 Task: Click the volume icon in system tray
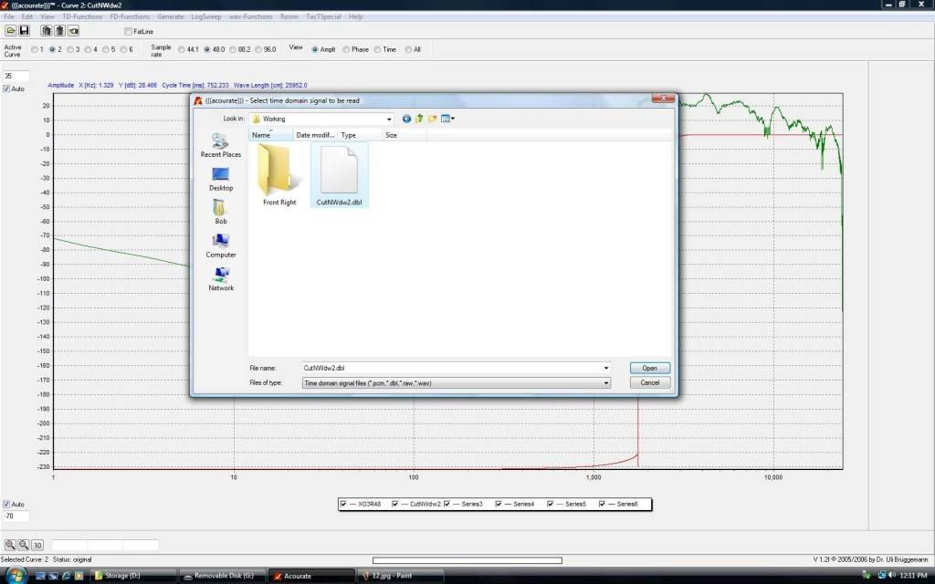892,575
